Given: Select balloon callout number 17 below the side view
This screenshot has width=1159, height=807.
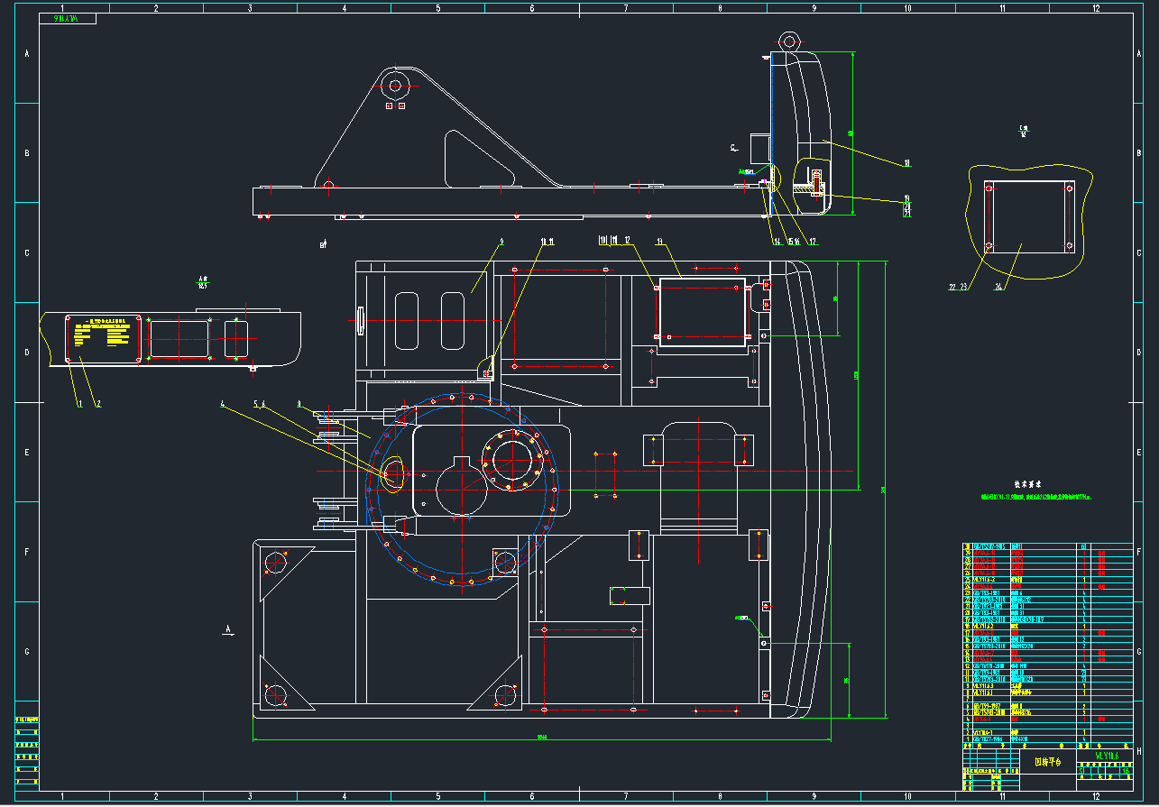Looking at the screenshot, I should pyautogui.click(x=812, y=242).
